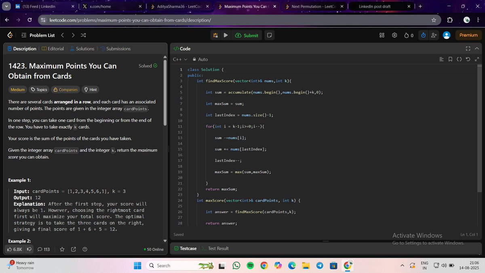Click the LeetCode logo icon
This screenshot has width=485, height=273.
click(10, 35)
